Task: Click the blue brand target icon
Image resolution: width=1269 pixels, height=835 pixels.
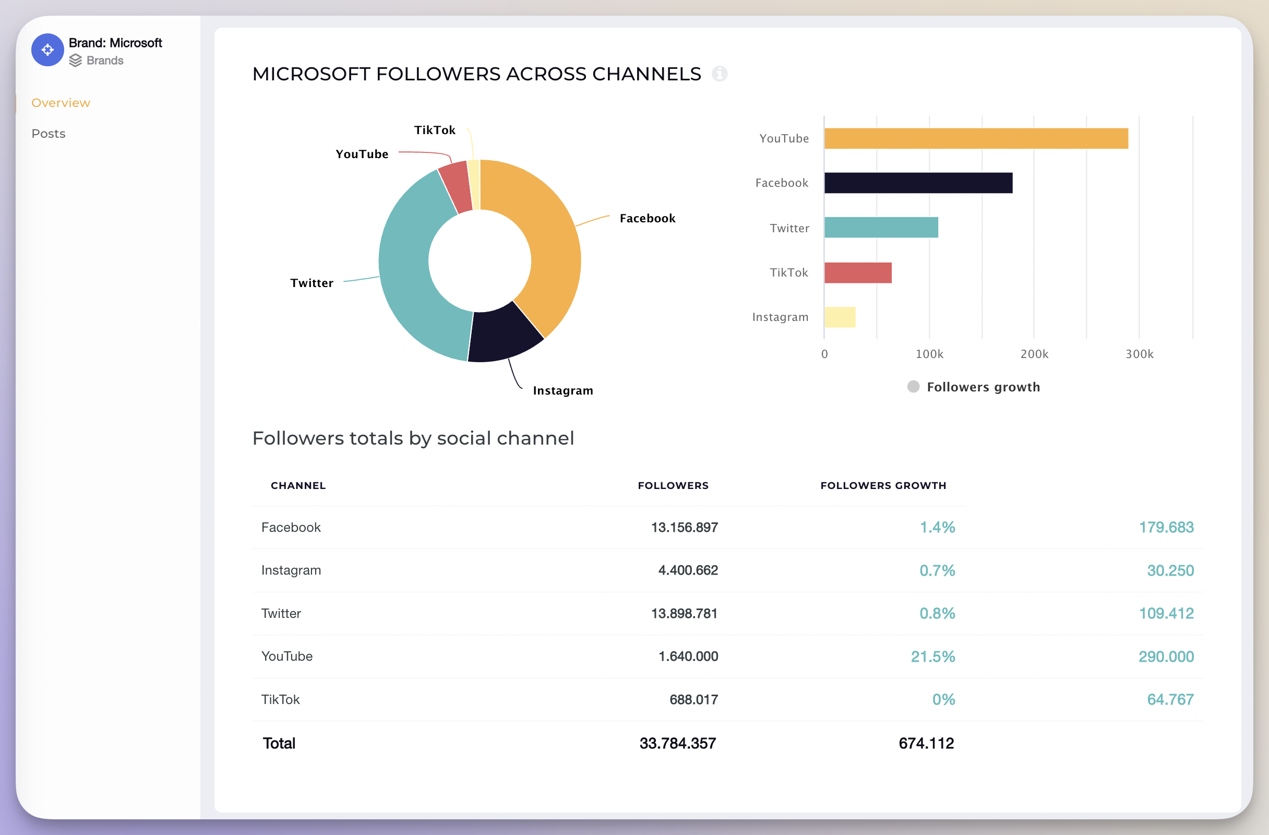Action: point(47,50)
